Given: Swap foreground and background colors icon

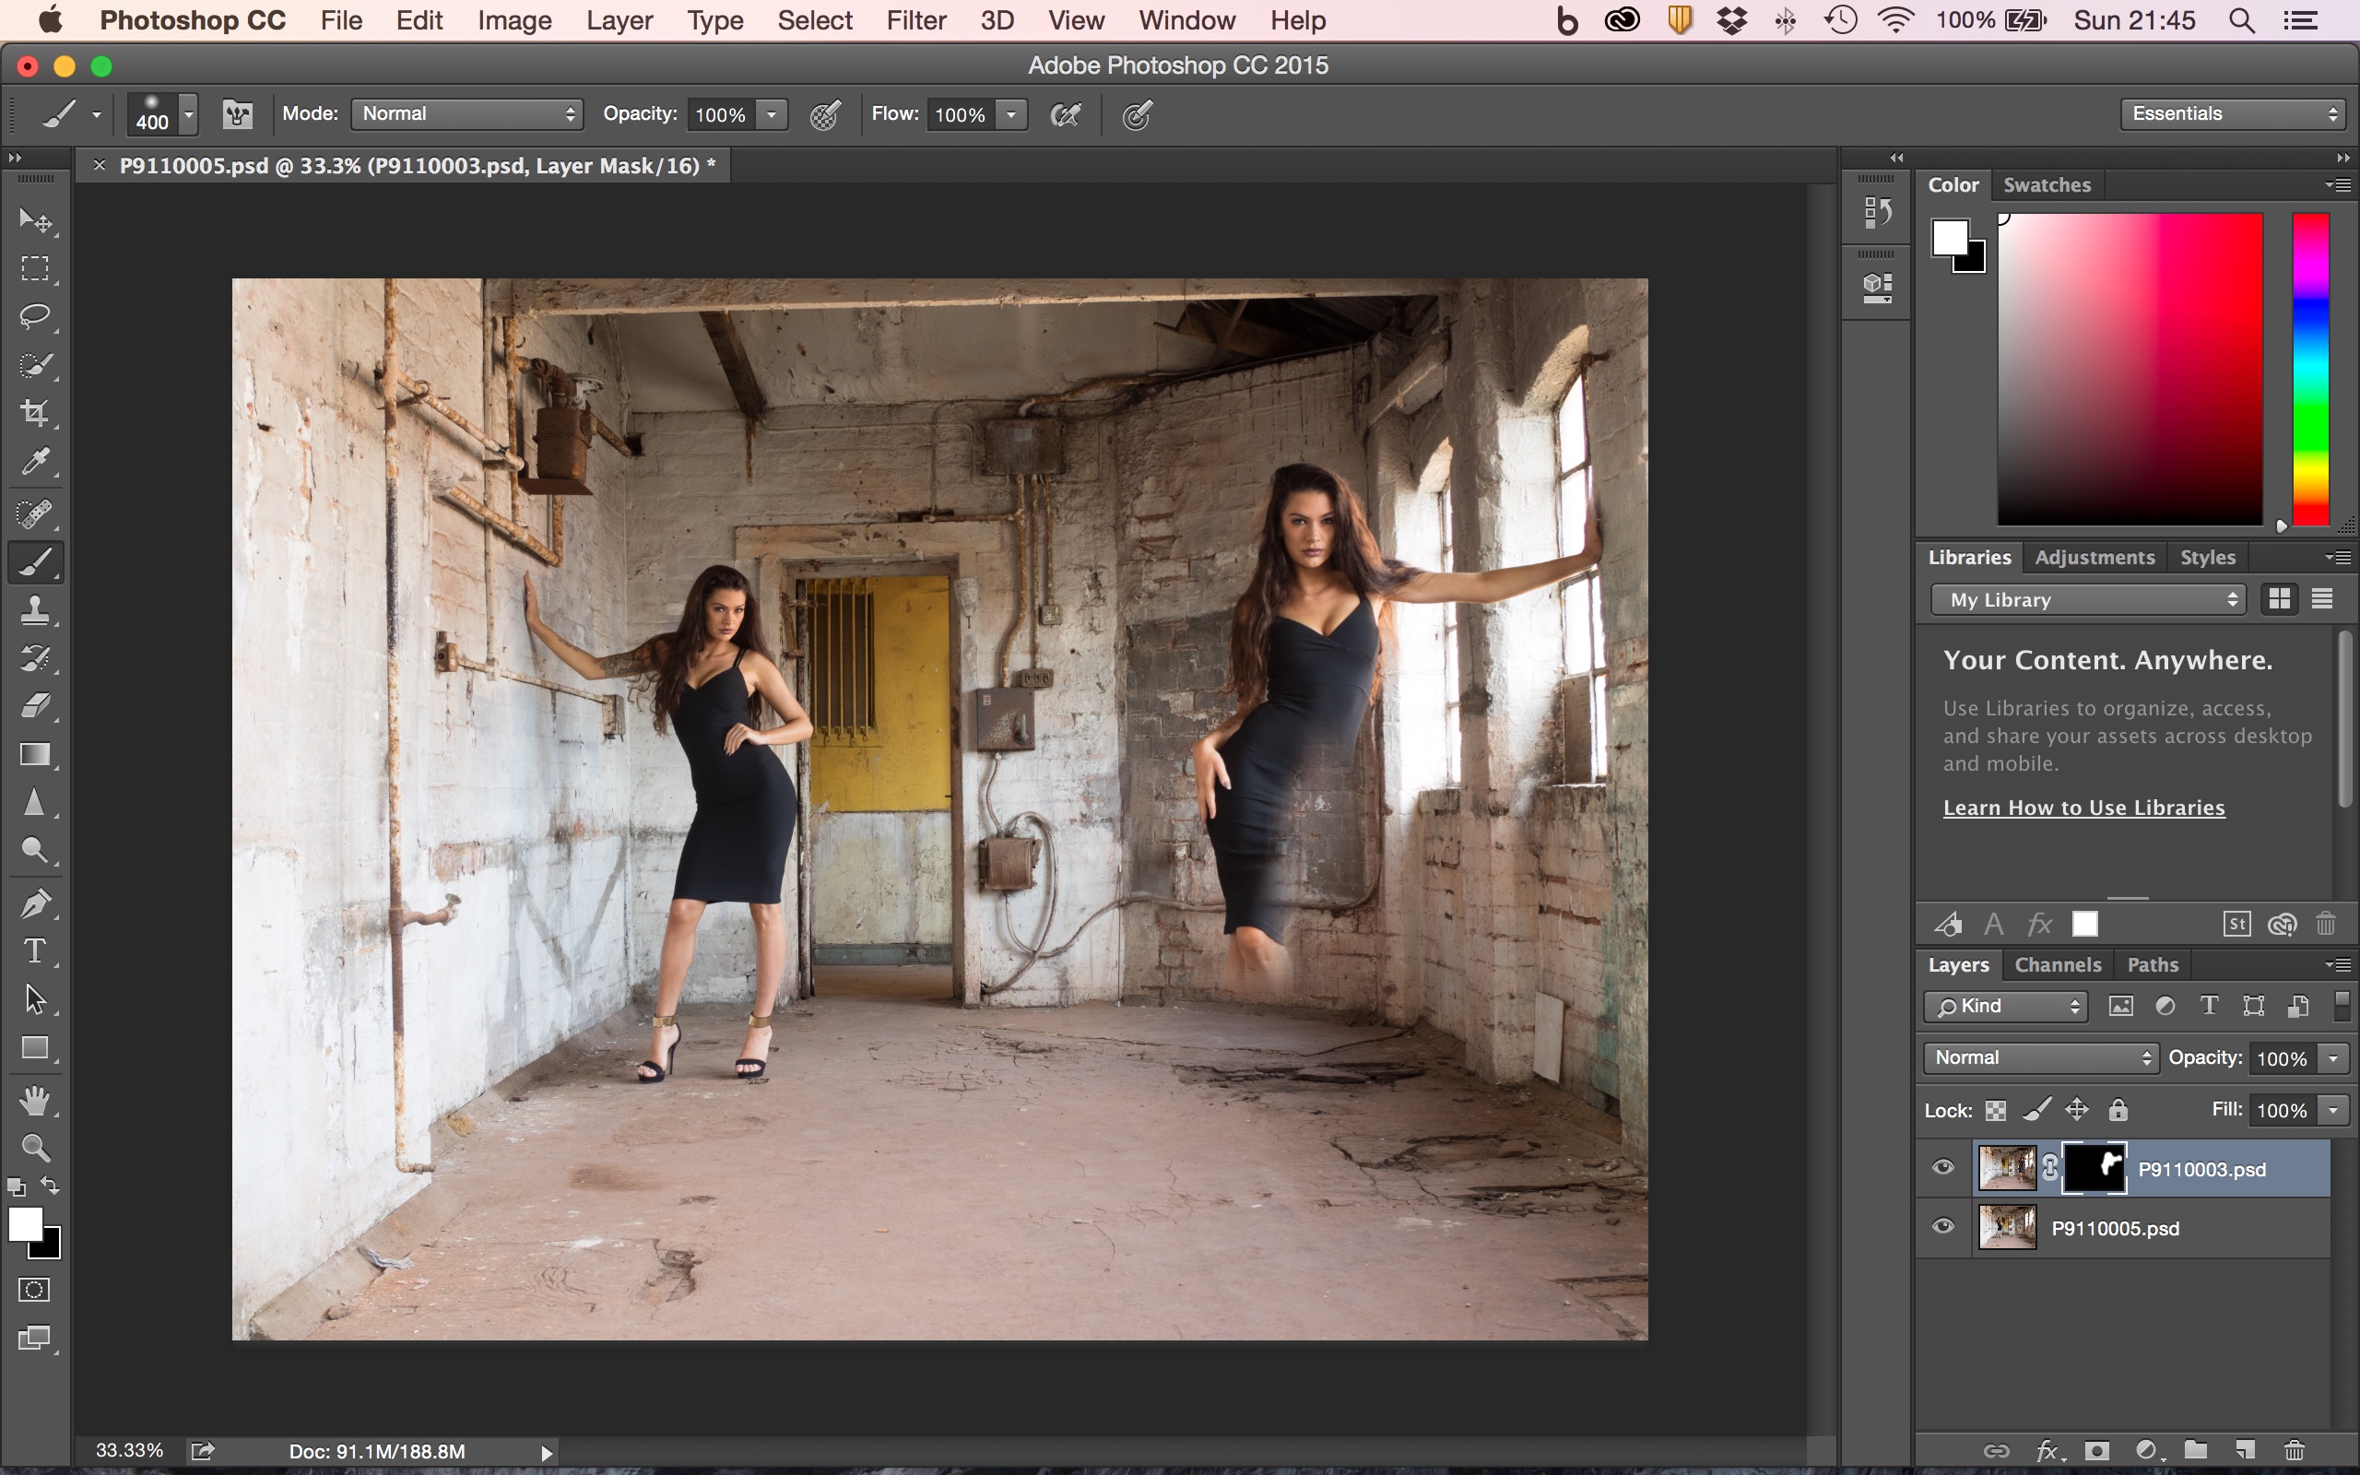Looking at the screenshot, I should coord(50,1186).
